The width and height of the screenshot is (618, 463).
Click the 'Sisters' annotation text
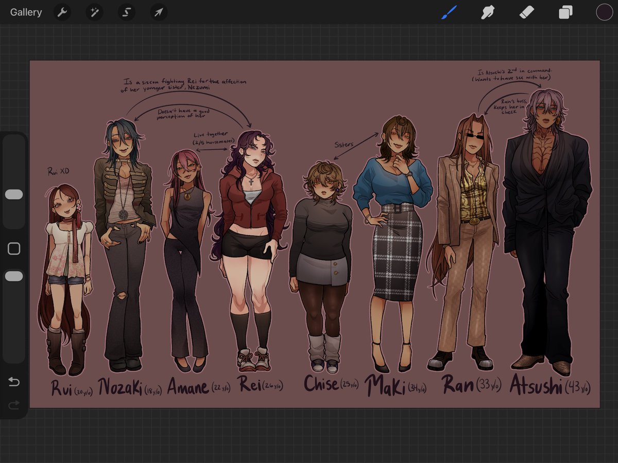[x=344, y=145]
